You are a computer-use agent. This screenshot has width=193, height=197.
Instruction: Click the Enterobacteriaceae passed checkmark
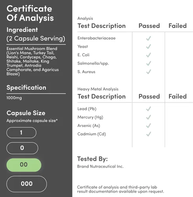pos(148,38)
